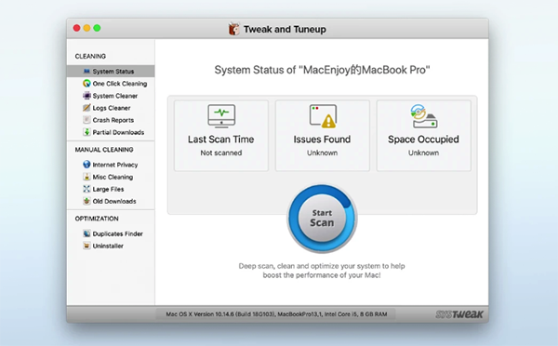558x346 pixels.
Task: Click the Large Files icon
Action: pyautogui.click(x=86, y=189)
